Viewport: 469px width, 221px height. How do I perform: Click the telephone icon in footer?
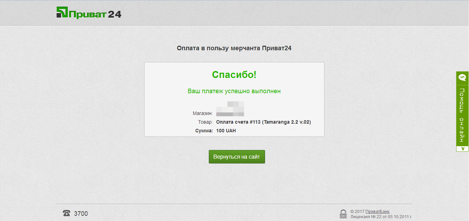click(x=66, y=213)
